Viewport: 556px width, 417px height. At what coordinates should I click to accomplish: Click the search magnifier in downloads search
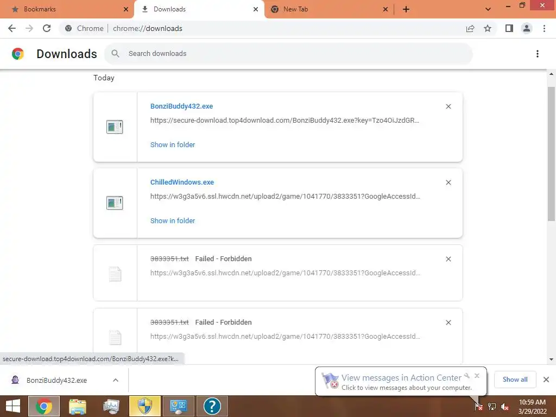coord(115,54)
